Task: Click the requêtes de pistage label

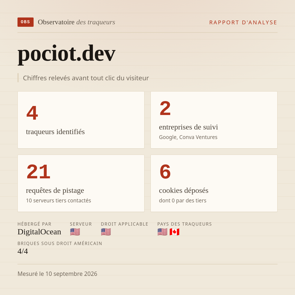Action: (x=55, y=190)
